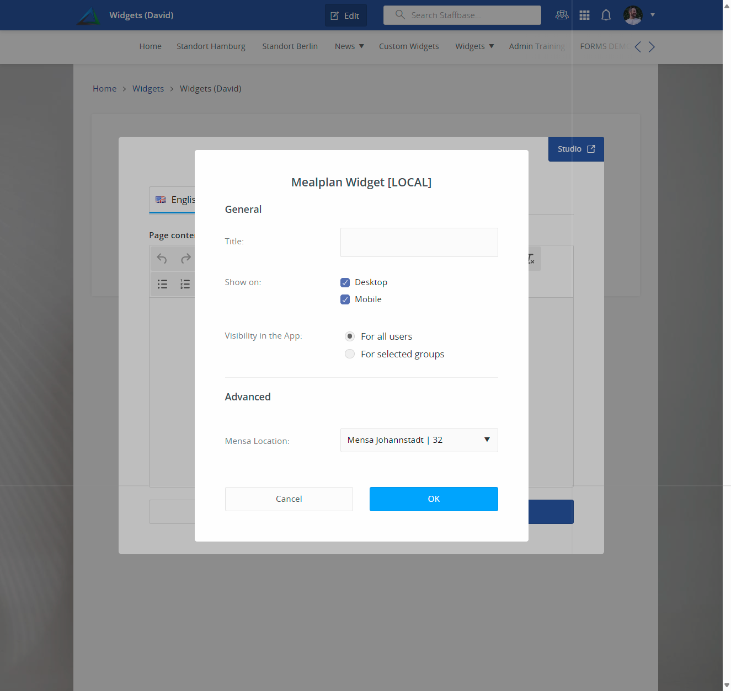This screenshot has width=731, height=691.
Task: Navigate to Widgets via the breadcrumb link
Action: coord(148,88)
